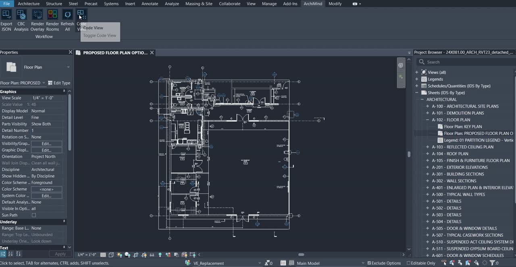Close the PROPOSED FLOOR PLAN view tab

click(152, 52)
